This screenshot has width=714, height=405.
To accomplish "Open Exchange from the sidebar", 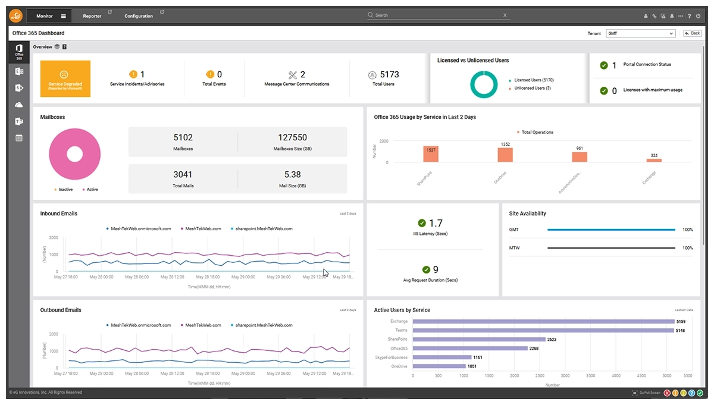I will click(x=19, y=71).
